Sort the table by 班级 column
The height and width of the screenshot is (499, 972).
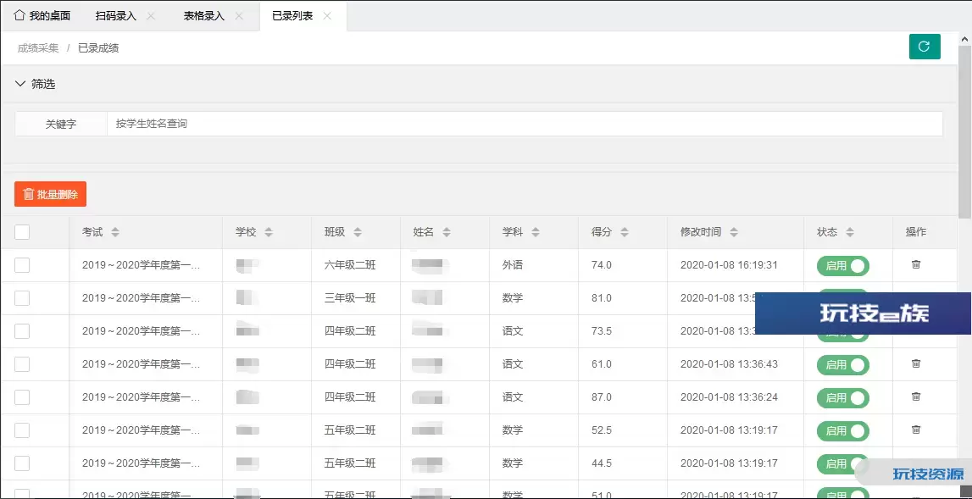(358, 232)
